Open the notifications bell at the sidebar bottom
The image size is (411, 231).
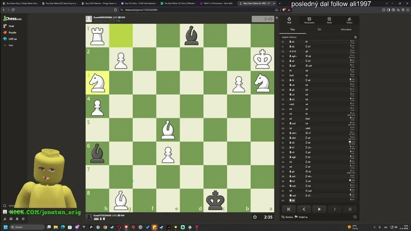(17, 219)
